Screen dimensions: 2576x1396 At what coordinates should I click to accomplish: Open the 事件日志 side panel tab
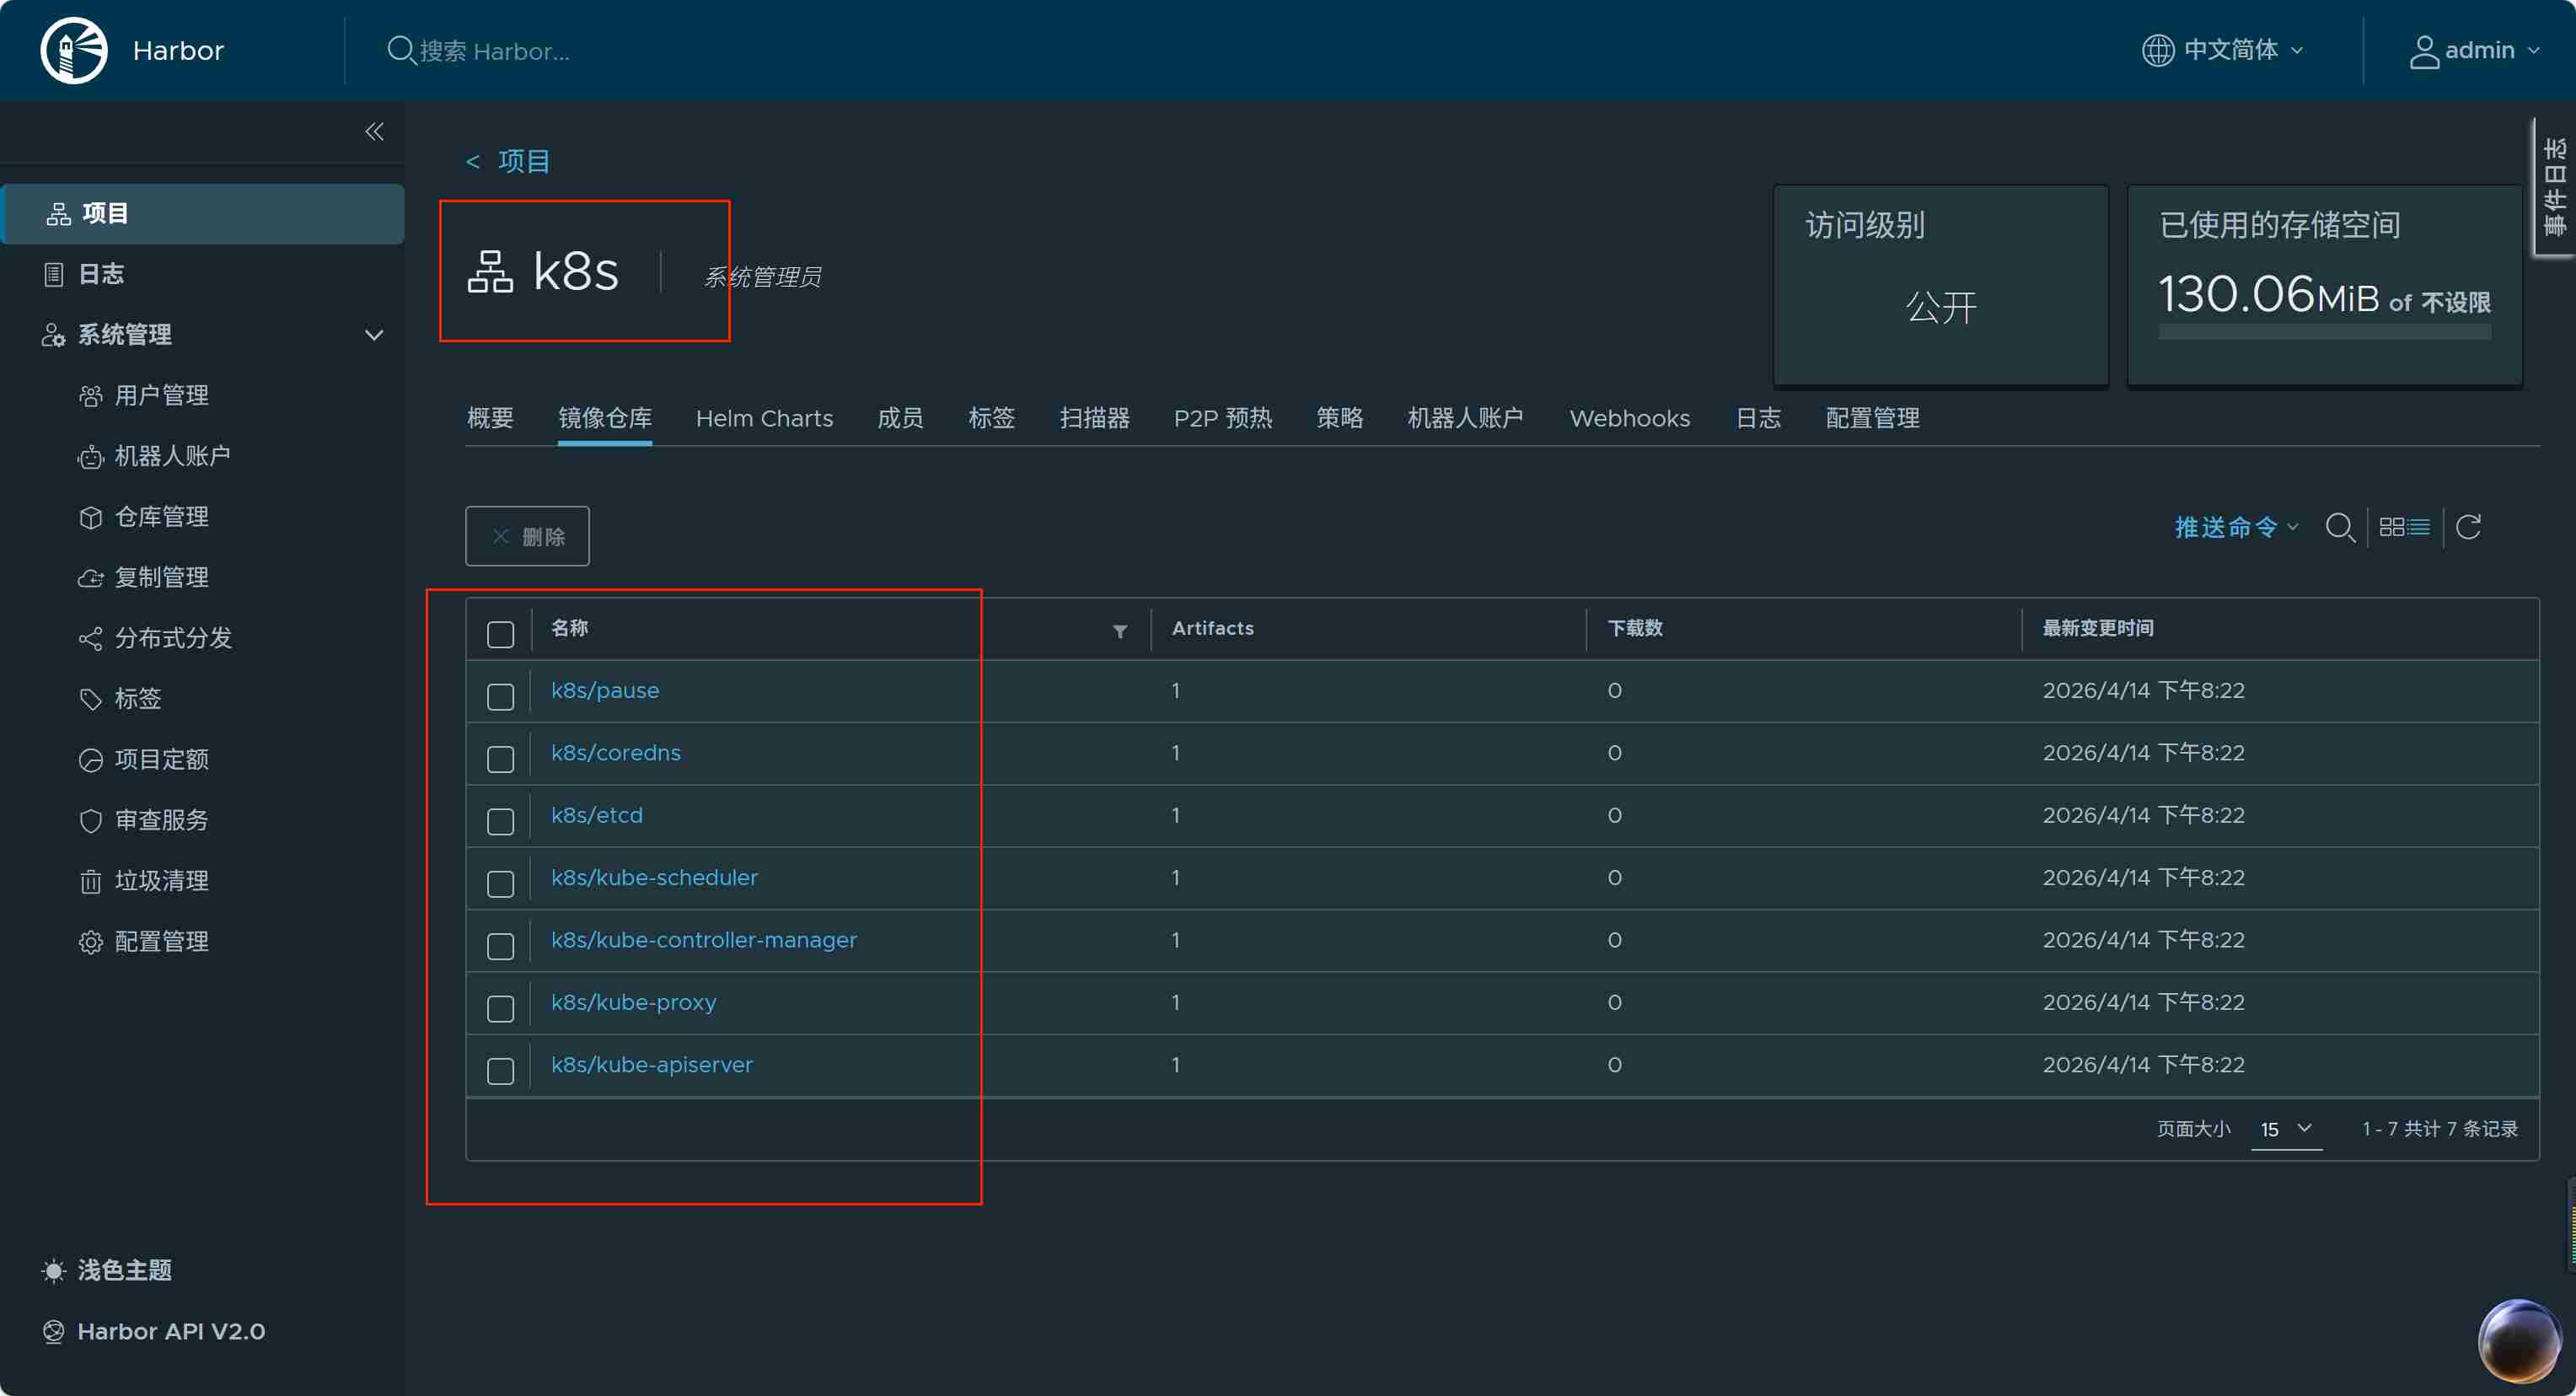click(2554, 187)
